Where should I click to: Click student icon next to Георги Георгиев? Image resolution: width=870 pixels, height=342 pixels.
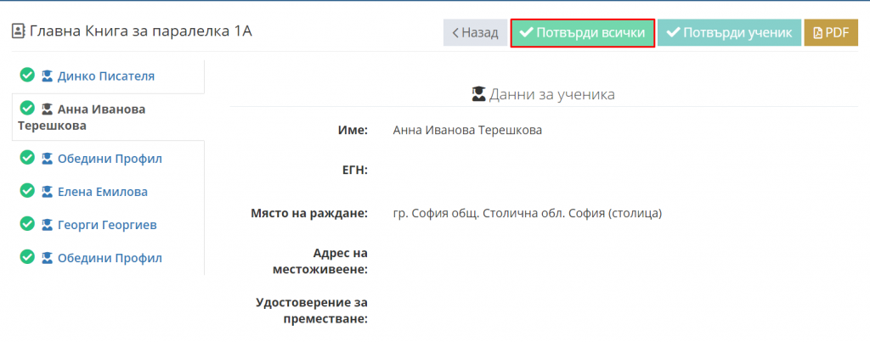48,225
